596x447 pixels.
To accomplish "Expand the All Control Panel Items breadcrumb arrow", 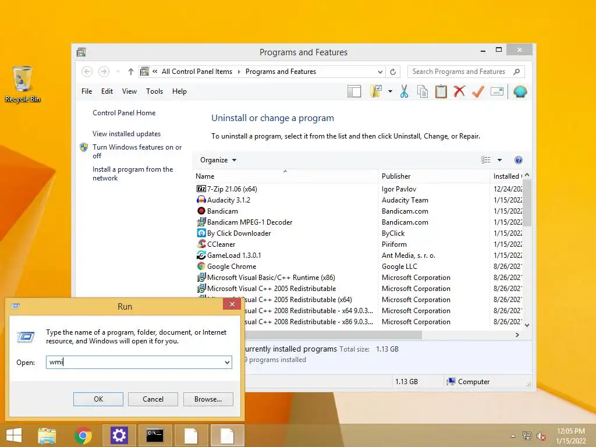I will click(239, 72).
